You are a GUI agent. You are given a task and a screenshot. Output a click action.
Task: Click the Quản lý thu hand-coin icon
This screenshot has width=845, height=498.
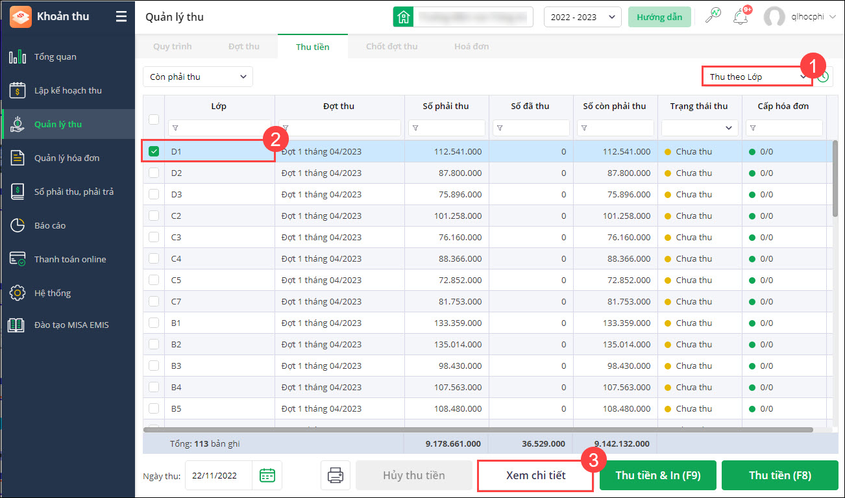[x=18, y=124]
